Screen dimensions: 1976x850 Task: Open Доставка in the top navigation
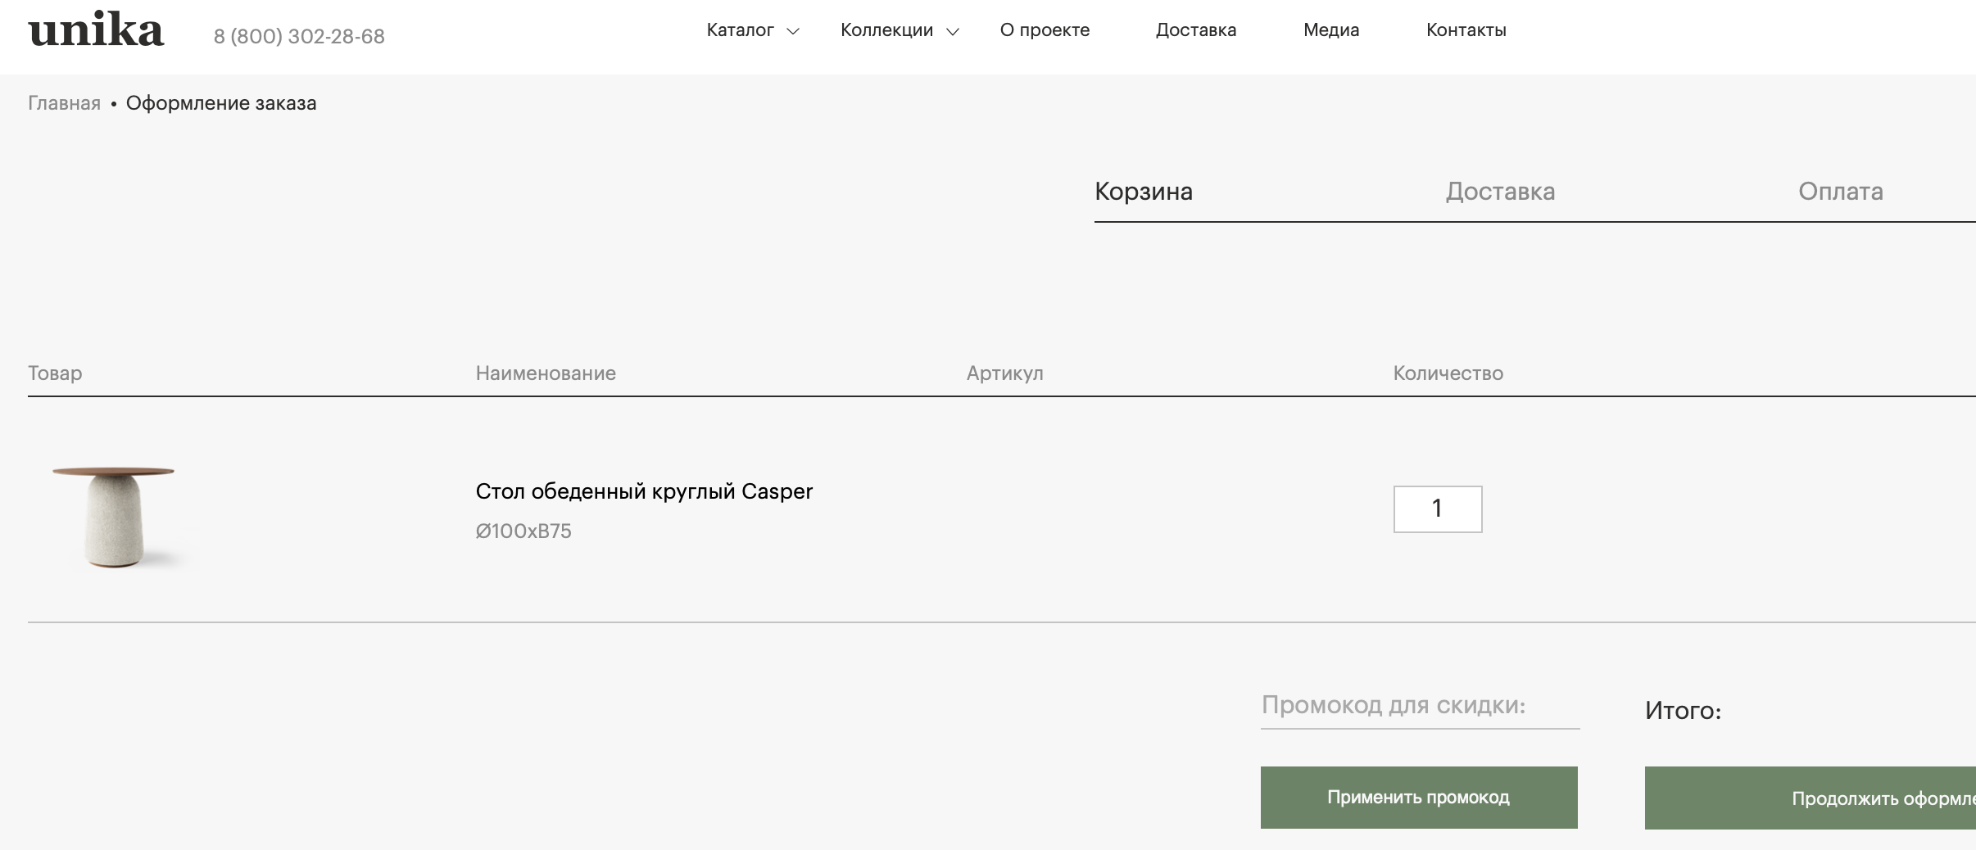1195,30
